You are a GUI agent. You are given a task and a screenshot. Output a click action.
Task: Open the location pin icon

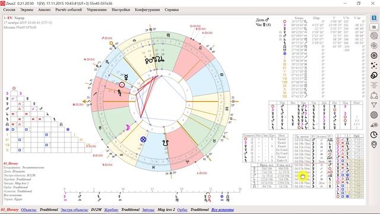374,144
